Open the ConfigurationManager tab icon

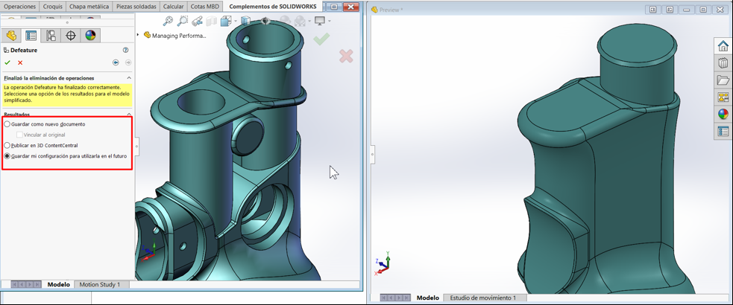click(x=51, y=36)
